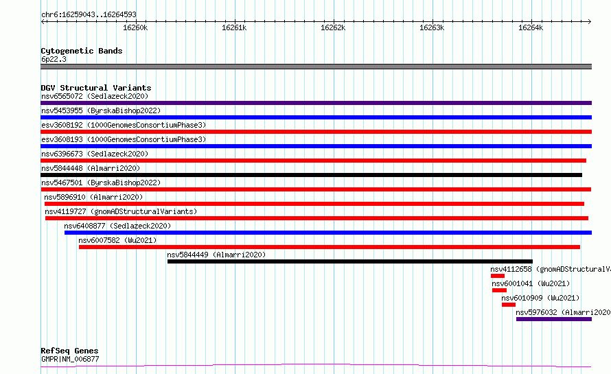Click the 16261k ruler tick label

(x=234, y=27)
